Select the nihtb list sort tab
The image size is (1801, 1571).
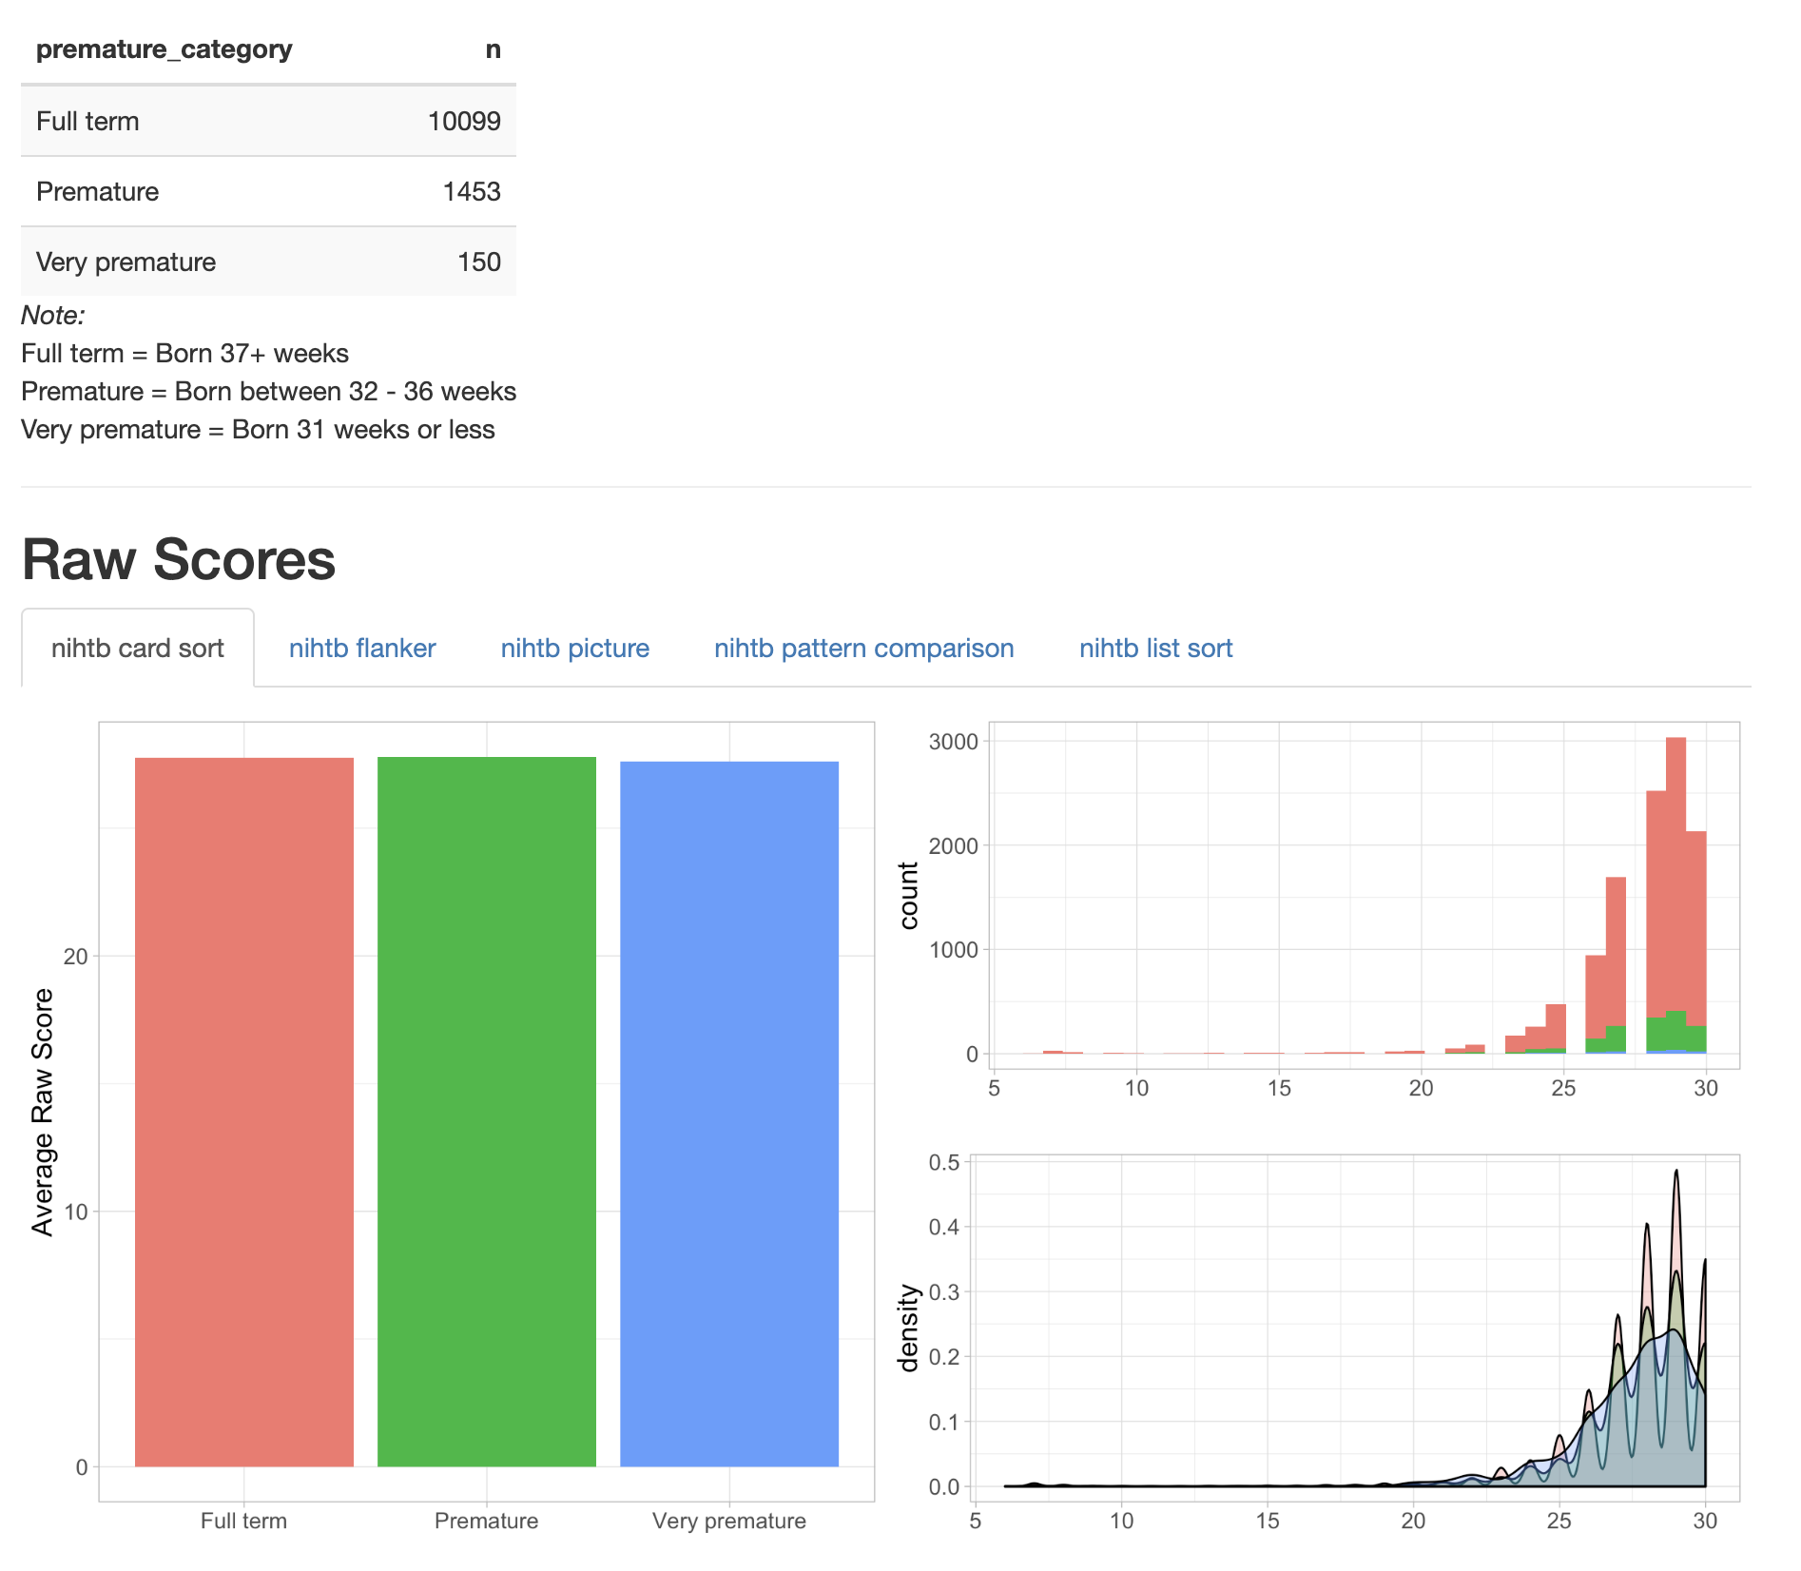point(1155,648)
